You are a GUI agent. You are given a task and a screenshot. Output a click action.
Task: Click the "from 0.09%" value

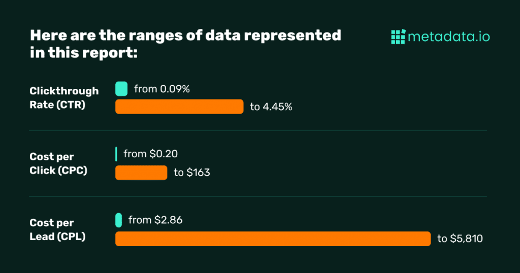click(x=161, y=89)
